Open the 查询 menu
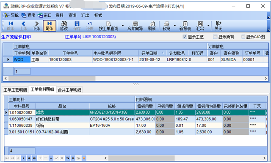The width and height of the screenshot is (271, 163). pos(72,16)
